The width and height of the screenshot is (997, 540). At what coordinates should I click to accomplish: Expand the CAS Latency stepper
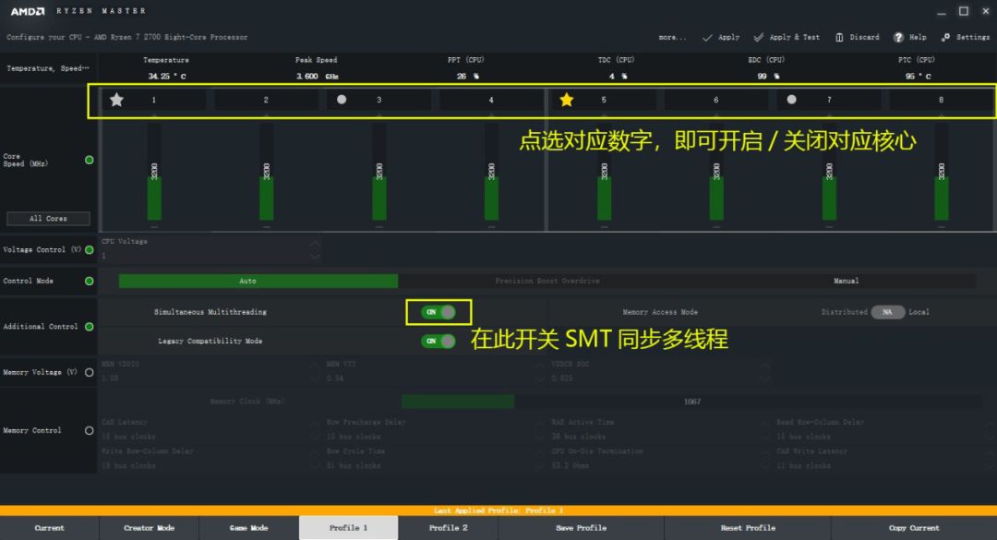click(x=315, y=429)
